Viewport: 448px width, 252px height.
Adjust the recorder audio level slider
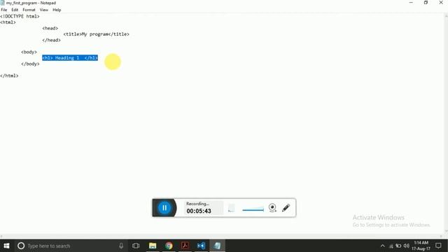click(x=253, y=210)
